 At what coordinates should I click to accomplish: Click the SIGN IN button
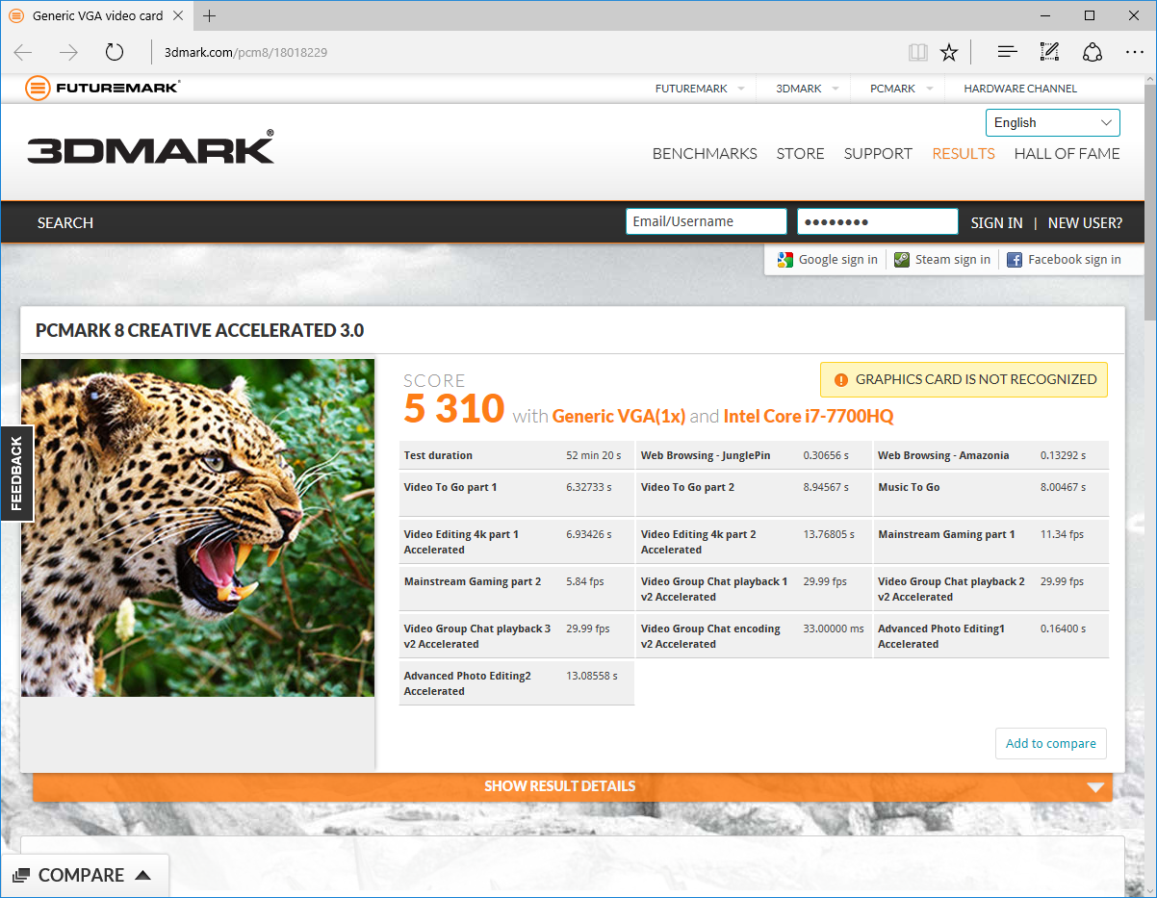996,222
